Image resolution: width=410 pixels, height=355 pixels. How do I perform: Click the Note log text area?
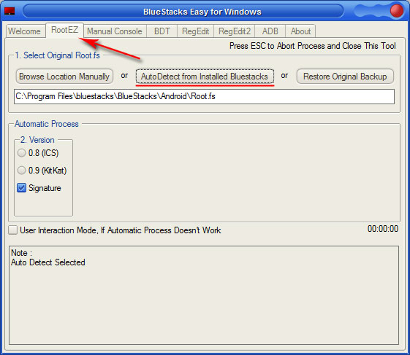(x=204, y=295)
